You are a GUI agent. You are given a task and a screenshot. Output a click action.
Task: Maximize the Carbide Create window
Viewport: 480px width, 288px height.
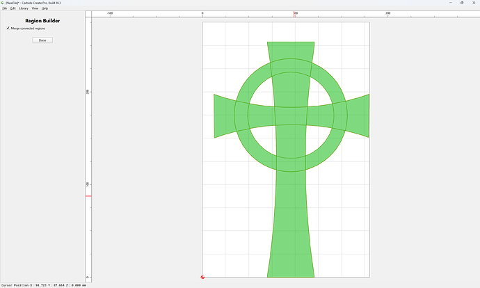coord(462,3)
